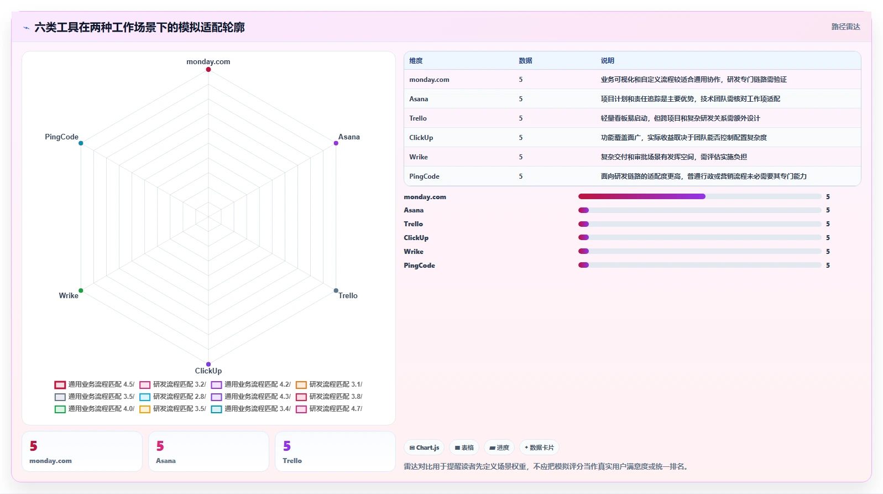Image resolution: width=883 pixels, height=494 pixels.
Task: Click the monday.com progress bar
Action: coord(700,196)
